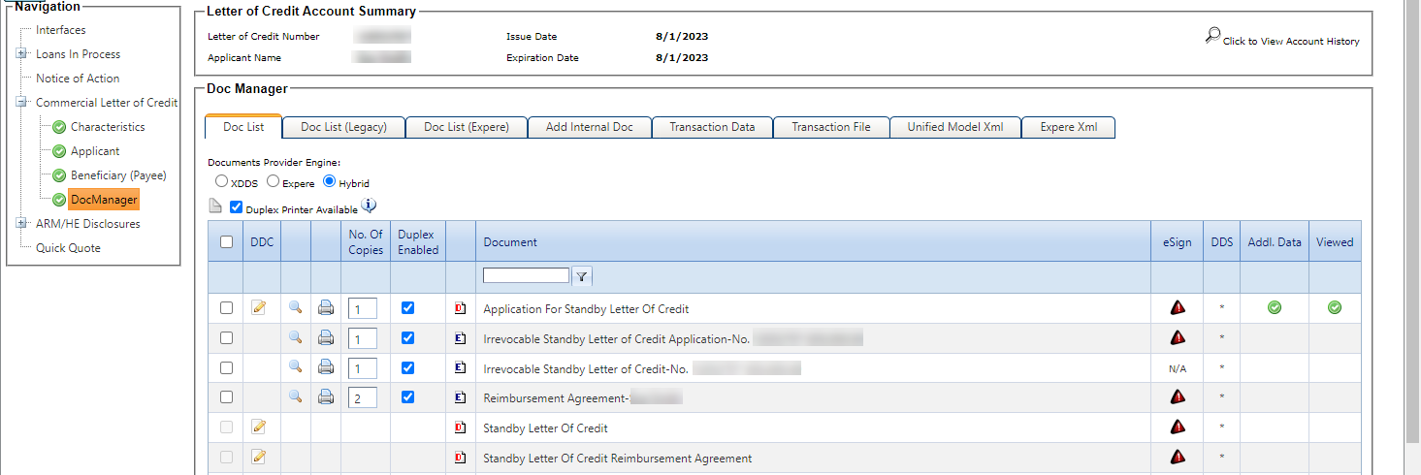Image resolution: width=1421 pixels, height=475 pixels.
Task: Click red doc icon for Application For Standby
Action: coord(461,308)
